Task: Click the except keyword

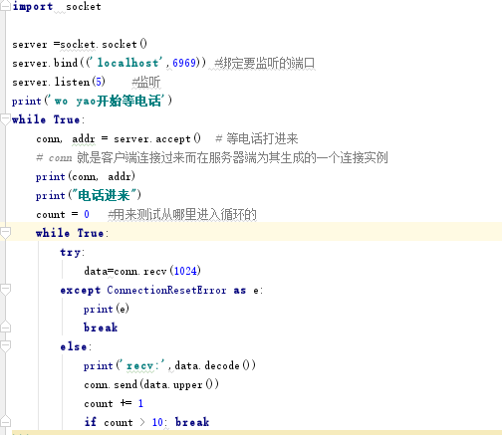Action: [x=81, y=290]
